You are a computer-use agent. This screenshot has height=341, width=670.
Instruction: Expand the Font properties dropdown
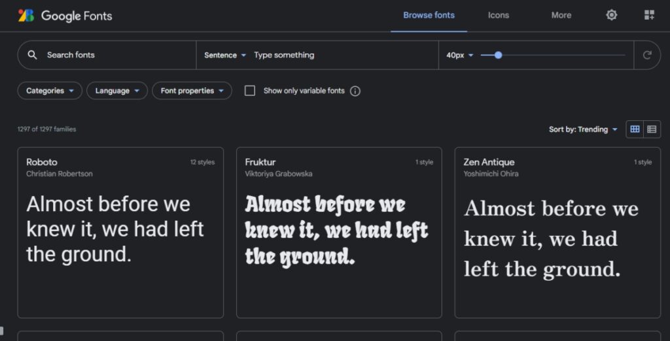pos(192,91)
